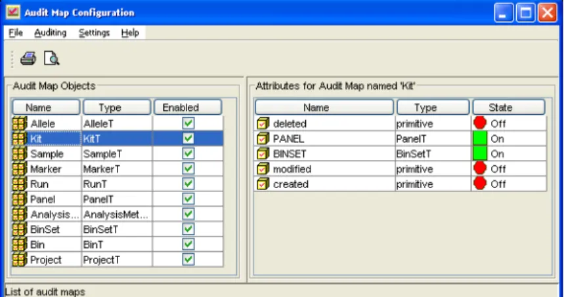The image size is (564, 297).
Task: Toggle the Enabled checkbox for Sample
Action: tap(188, 153)
